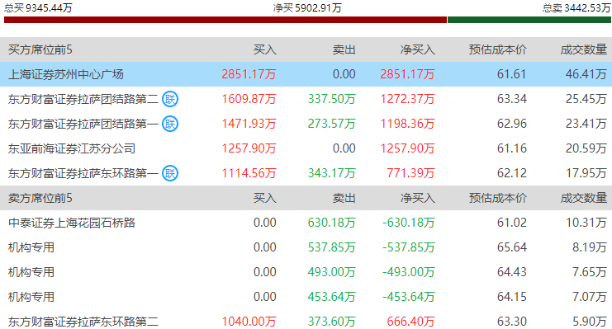
Task: Click volume 10.31万
Action: pos(586,223)
